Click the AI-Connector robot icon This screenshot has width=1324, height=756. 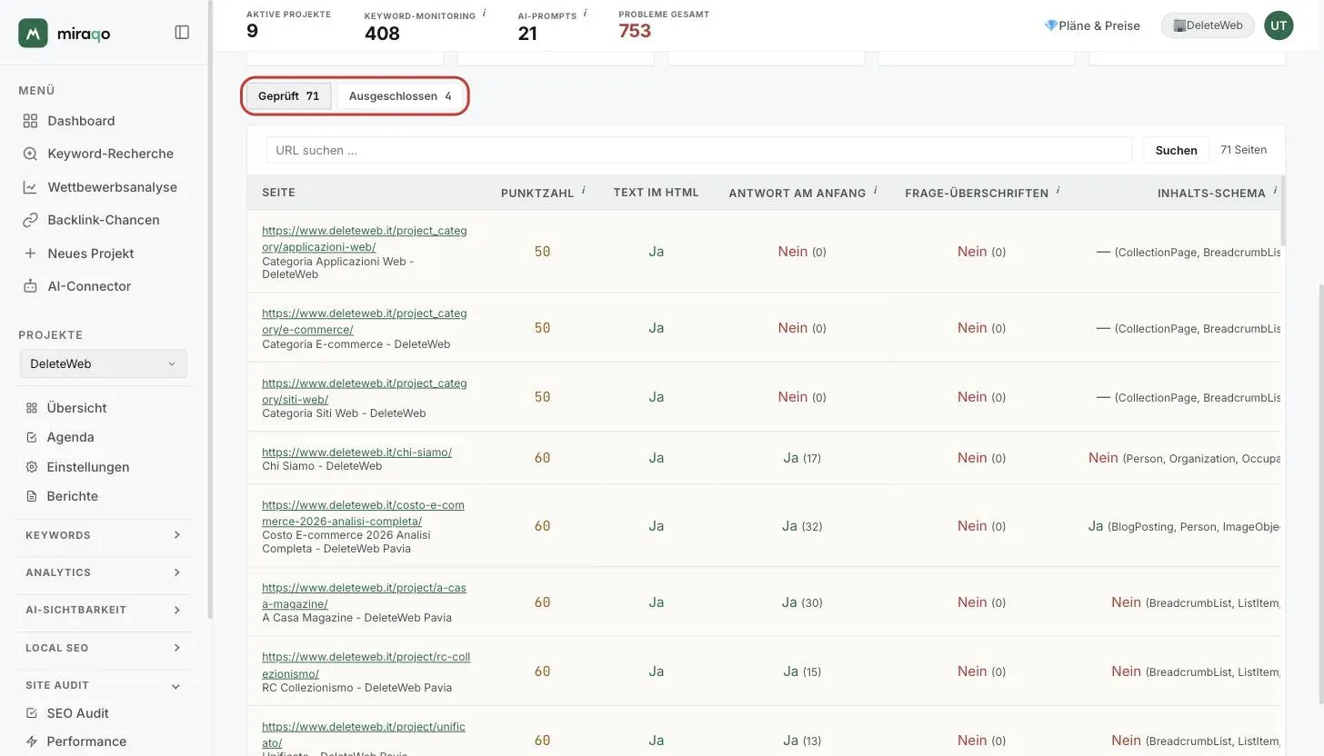[30, 286]
